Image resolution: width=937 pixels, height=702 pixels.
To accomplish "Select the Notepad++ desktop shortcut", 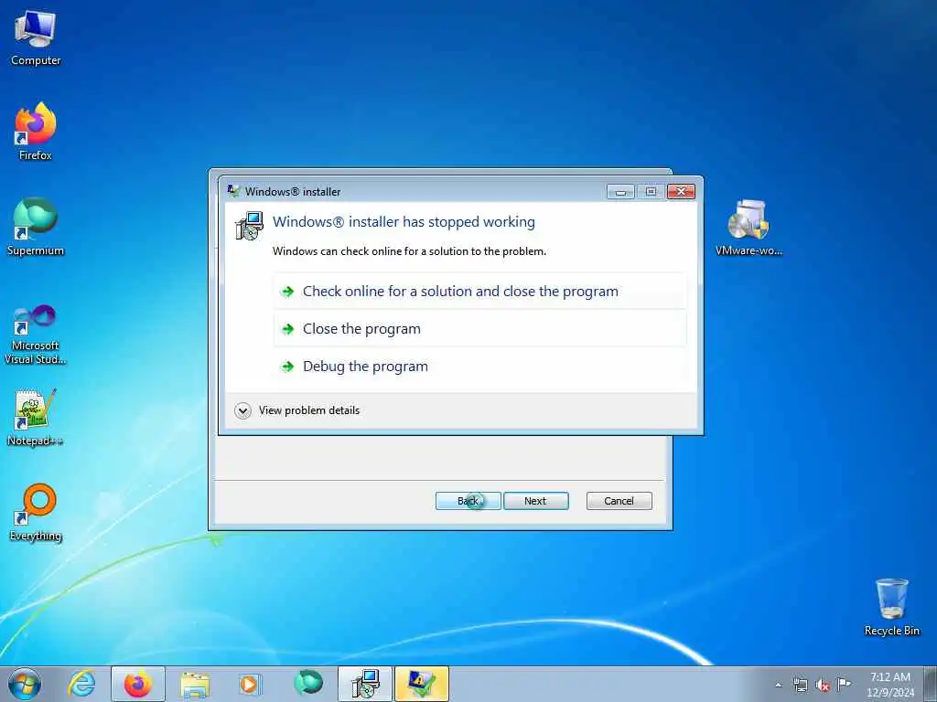I will tap(36, 418).
